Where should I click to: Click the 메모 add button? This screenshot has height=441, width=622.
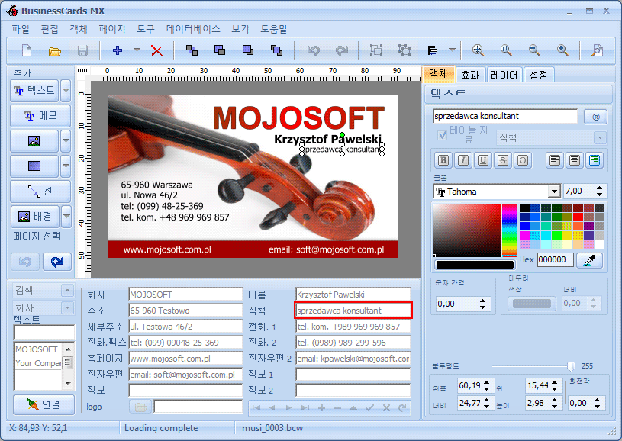tap(40, 116)
